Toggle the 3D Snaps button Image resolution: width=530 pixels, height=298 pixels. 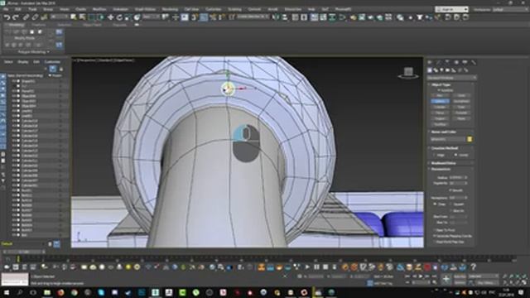pos(195,17)
